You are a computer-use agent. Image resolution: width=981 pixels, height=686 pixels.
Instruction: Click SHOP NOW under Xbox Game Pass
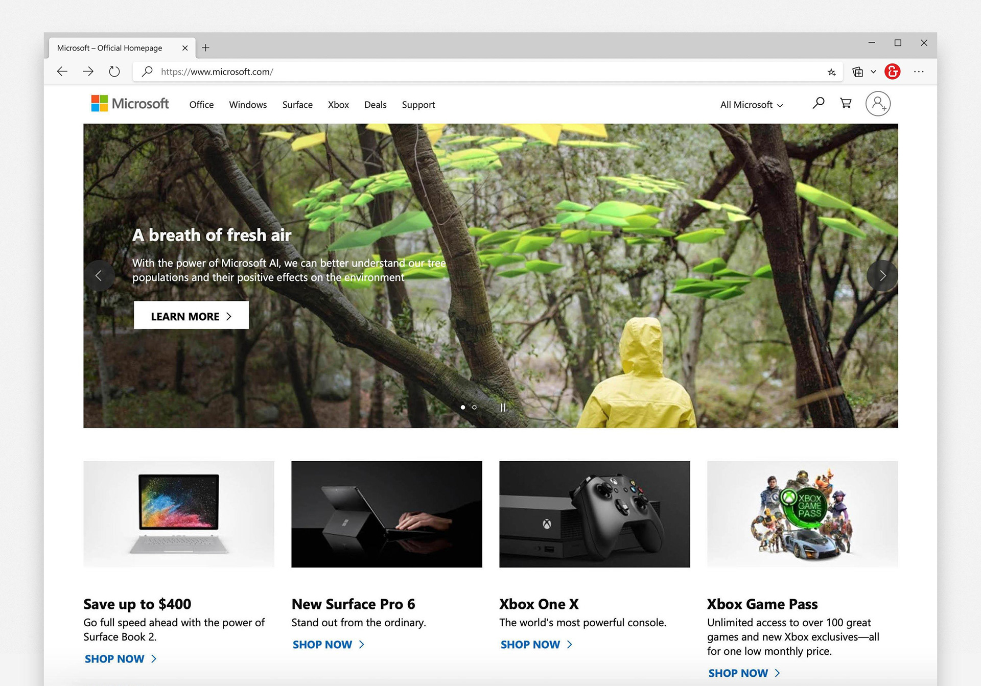[x=744, y=673]
